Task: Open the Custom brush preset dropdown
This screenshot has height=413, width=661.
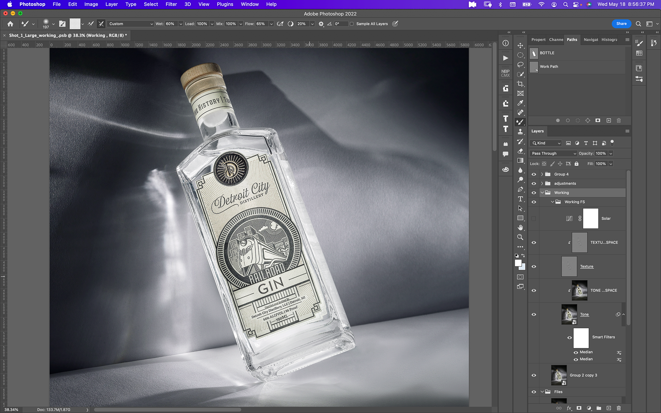Action: point(130,24)
